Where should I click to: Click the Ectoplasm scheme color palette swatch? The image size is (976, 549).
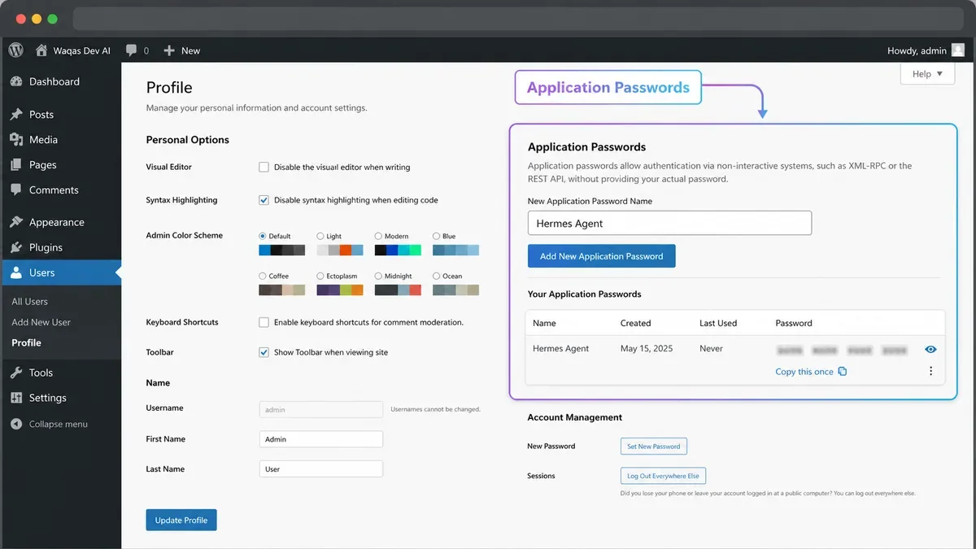340,290
